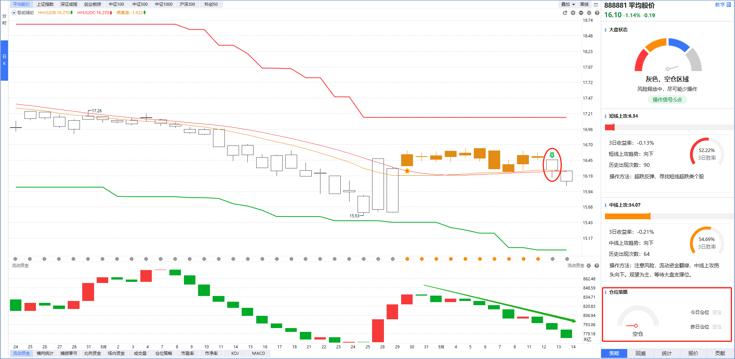This screenshot has height=359, width=735.
Task: Switch sub-chart to 横向统计 indicator
Action: click(45, 353)
